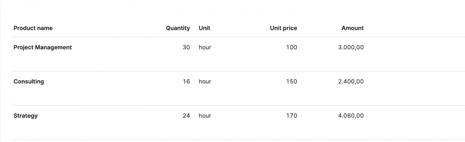Select the hour unit for Project Management
465x142 pixels.
point(205,47)
